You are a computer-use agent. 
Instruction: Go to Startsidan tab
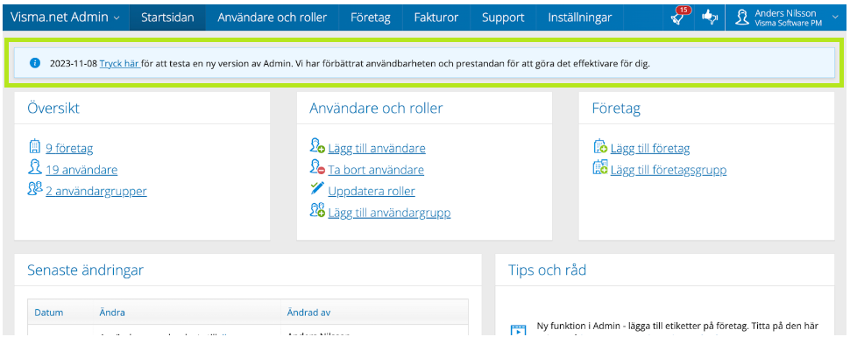167,18
